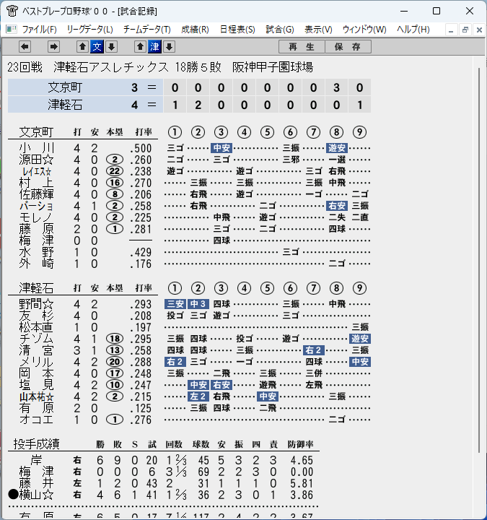Click down arrow beside 文 team button
Image resolution: width=487 pixels, height=520 pixels.
pos(112,47)
